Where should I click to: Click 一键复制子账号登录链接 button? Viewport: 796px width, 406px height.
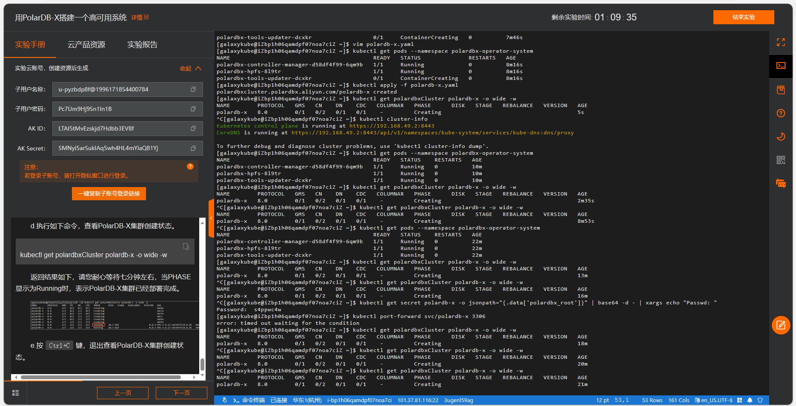[109, 193]
